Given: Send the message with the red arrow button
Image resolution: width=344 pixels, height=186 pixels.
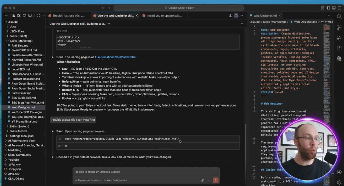Looking at the screenshot, I should [x=216, y=180].
